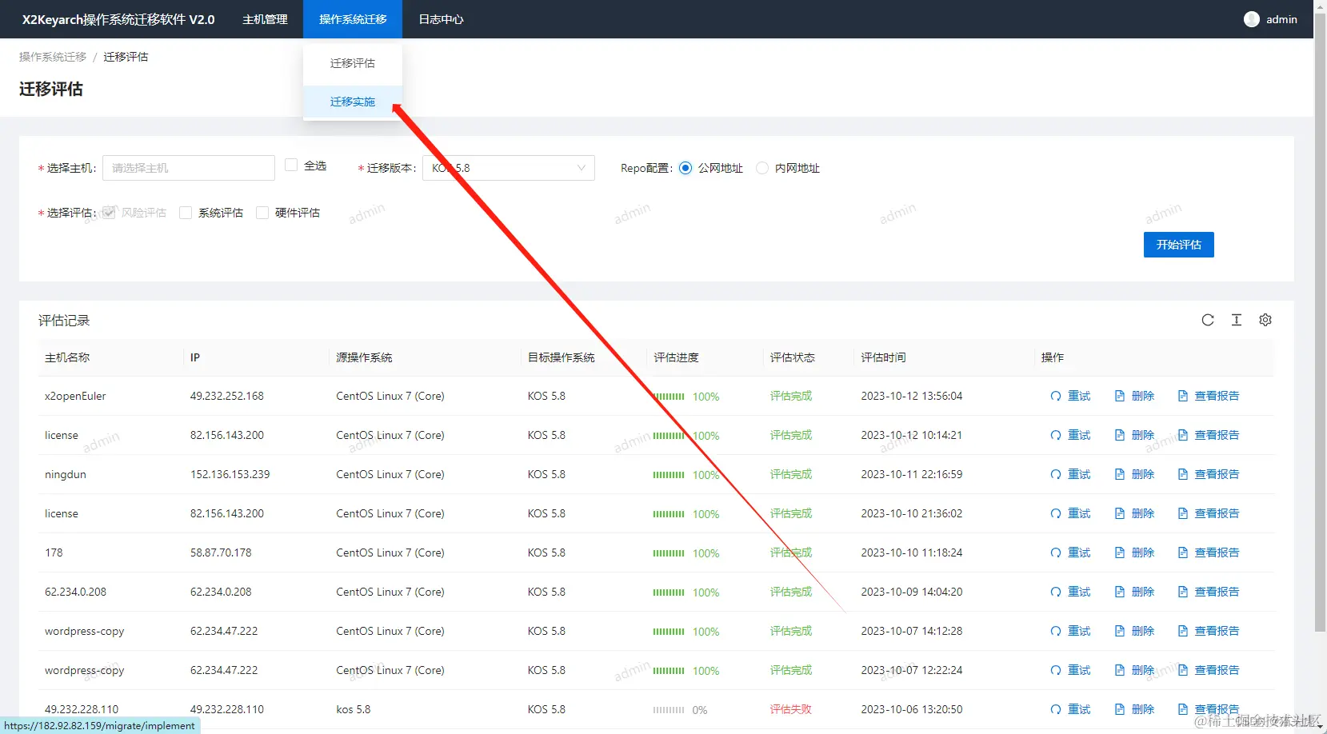Click retry icon in 2023-10-12 10:14:21 row
This screenshot has width=1327, height=734.
tap(1056, 435)
